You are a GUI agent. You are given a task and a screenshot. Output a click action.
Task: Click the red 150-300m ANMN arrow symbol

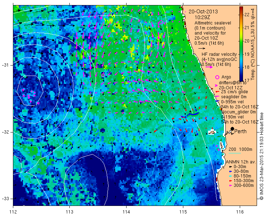click(x=230, y=181)
